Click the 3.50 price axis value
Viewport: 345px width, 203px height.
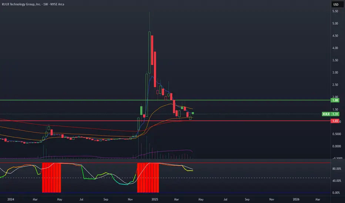coord(335,61)
